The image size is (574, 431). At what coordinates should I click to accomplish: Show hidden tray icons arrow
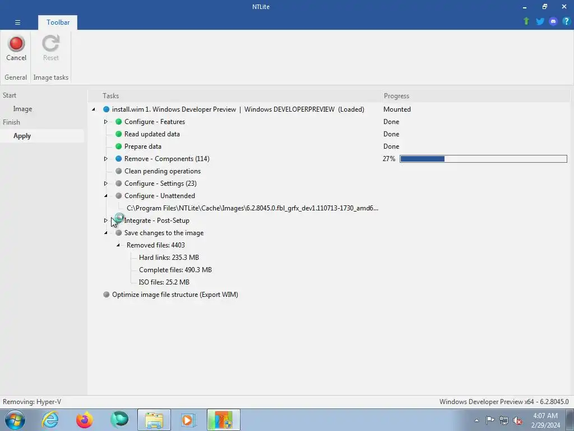pyautogui.click(x=476, y=420)
